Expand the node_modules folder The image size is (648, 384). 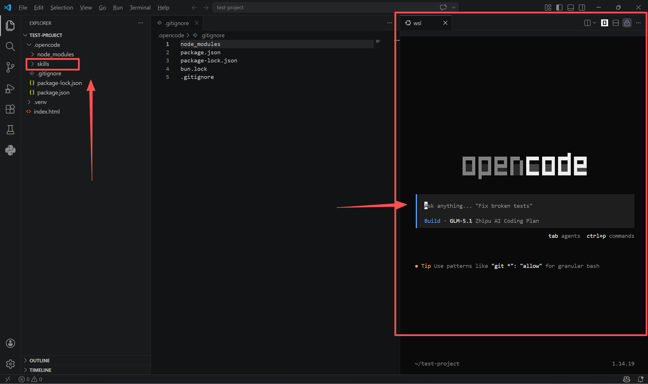tap(32, 54)
